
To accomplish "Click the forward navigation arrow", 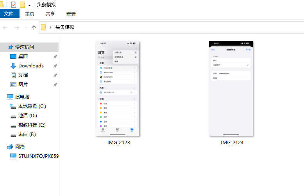I will pyautogui.click(x=16, y=27).
